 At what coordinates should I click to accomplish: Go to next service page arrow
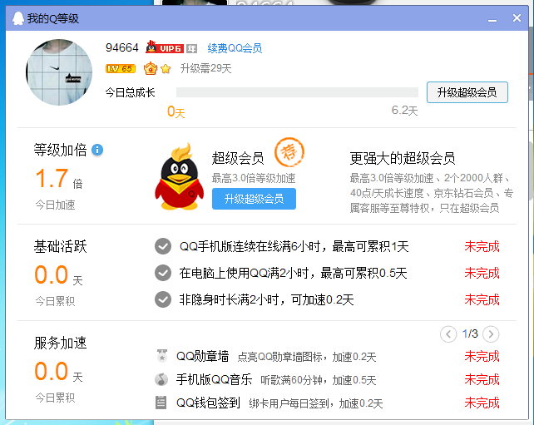[x=491, y=334]
